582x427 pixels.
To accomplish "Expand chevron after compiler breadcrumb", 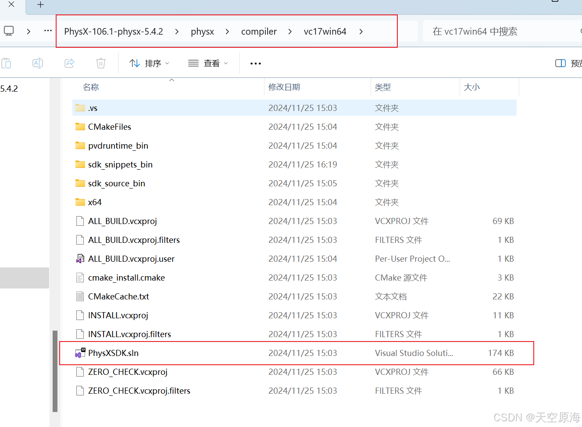I will pos(290,32).
